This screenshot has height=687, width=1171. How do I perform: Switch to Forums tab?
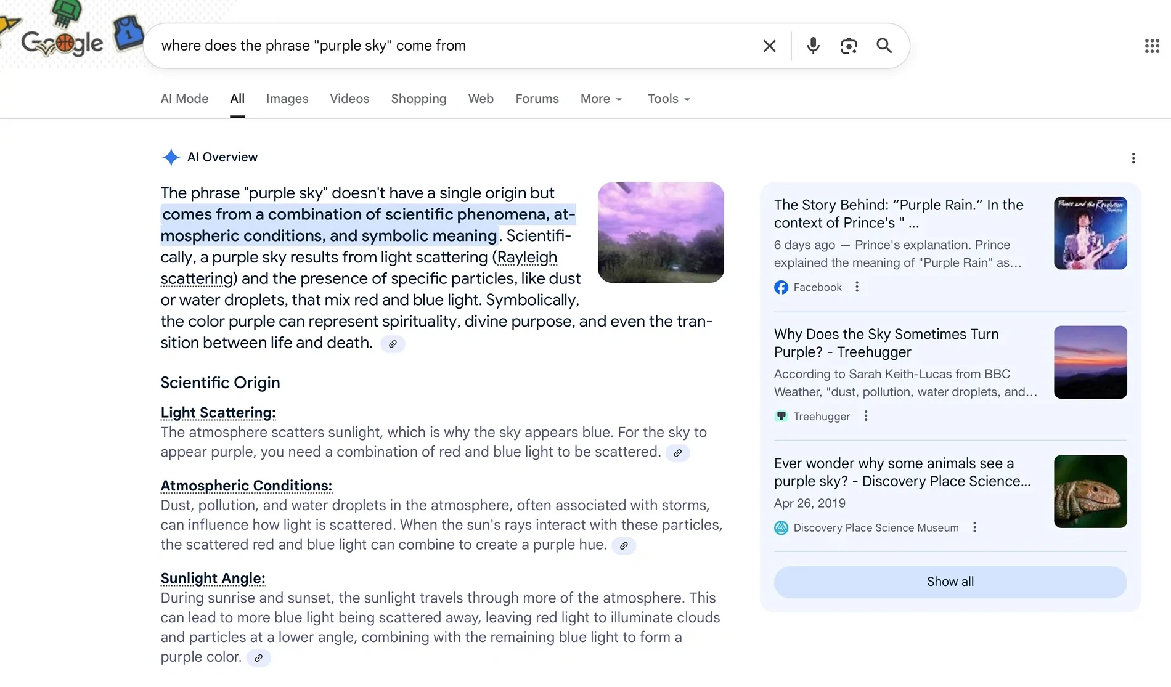click(537, 99)
